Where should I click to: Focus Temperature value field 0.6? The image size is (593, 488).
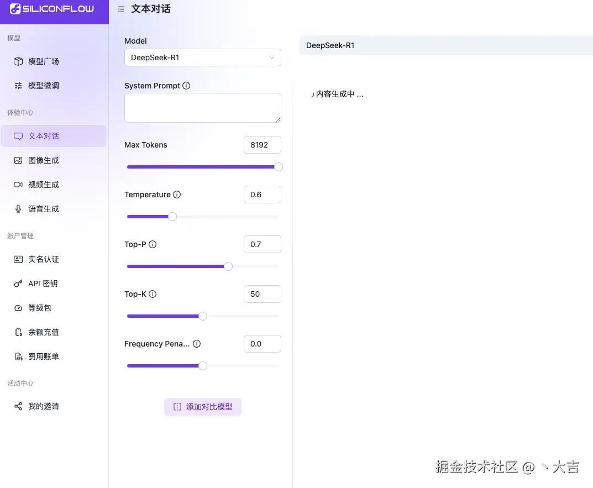(x=263, y=195)
